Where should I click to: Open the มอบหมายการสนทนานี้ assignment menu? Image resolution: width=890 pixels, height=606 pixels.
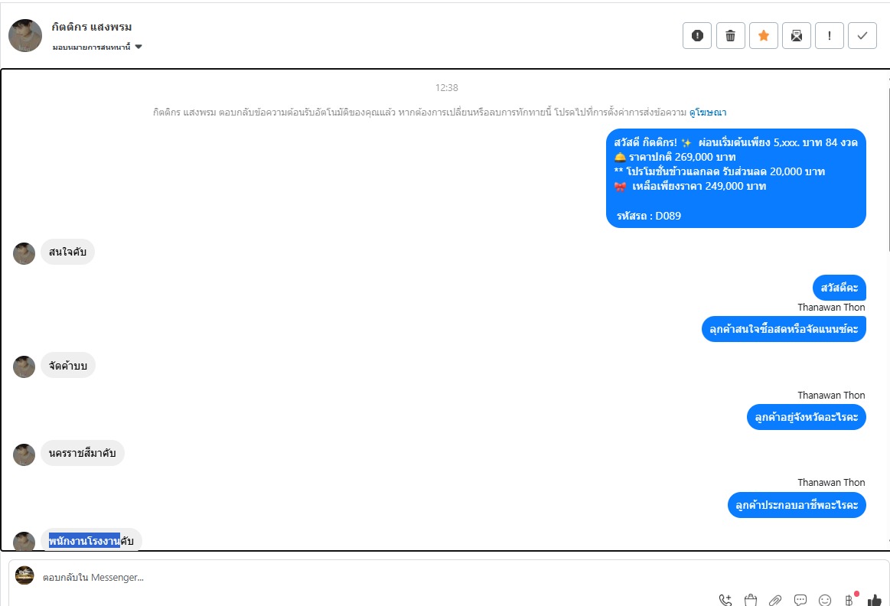[97, 47]
